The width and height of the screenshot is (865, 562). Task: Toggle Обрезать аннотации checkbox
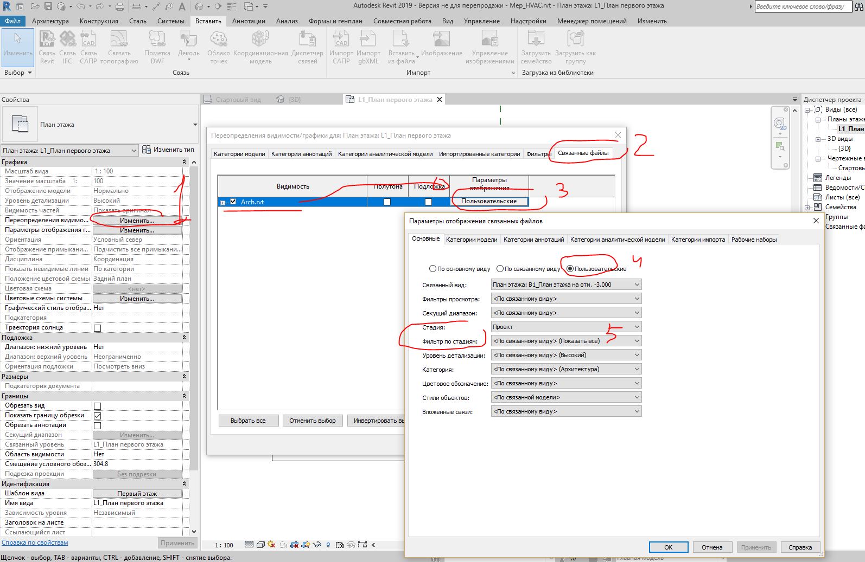pos(98,425)
